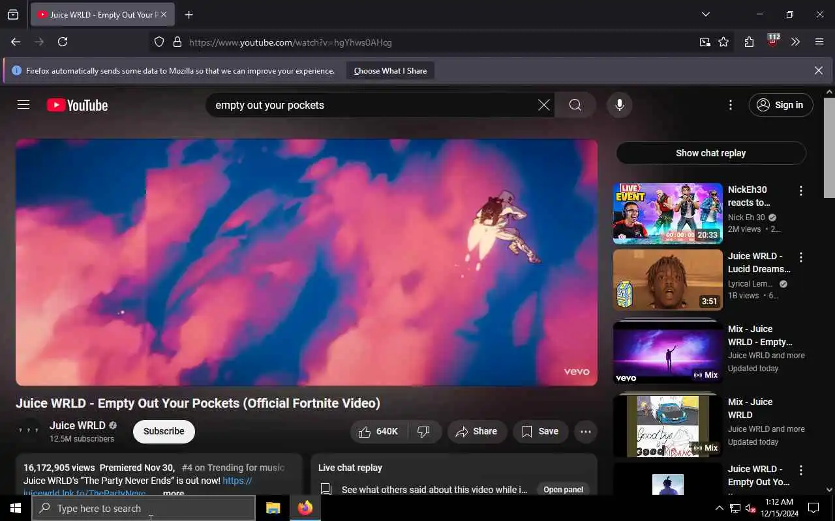Open picture-in-picture/media icon in address bar

coord(705,42)
